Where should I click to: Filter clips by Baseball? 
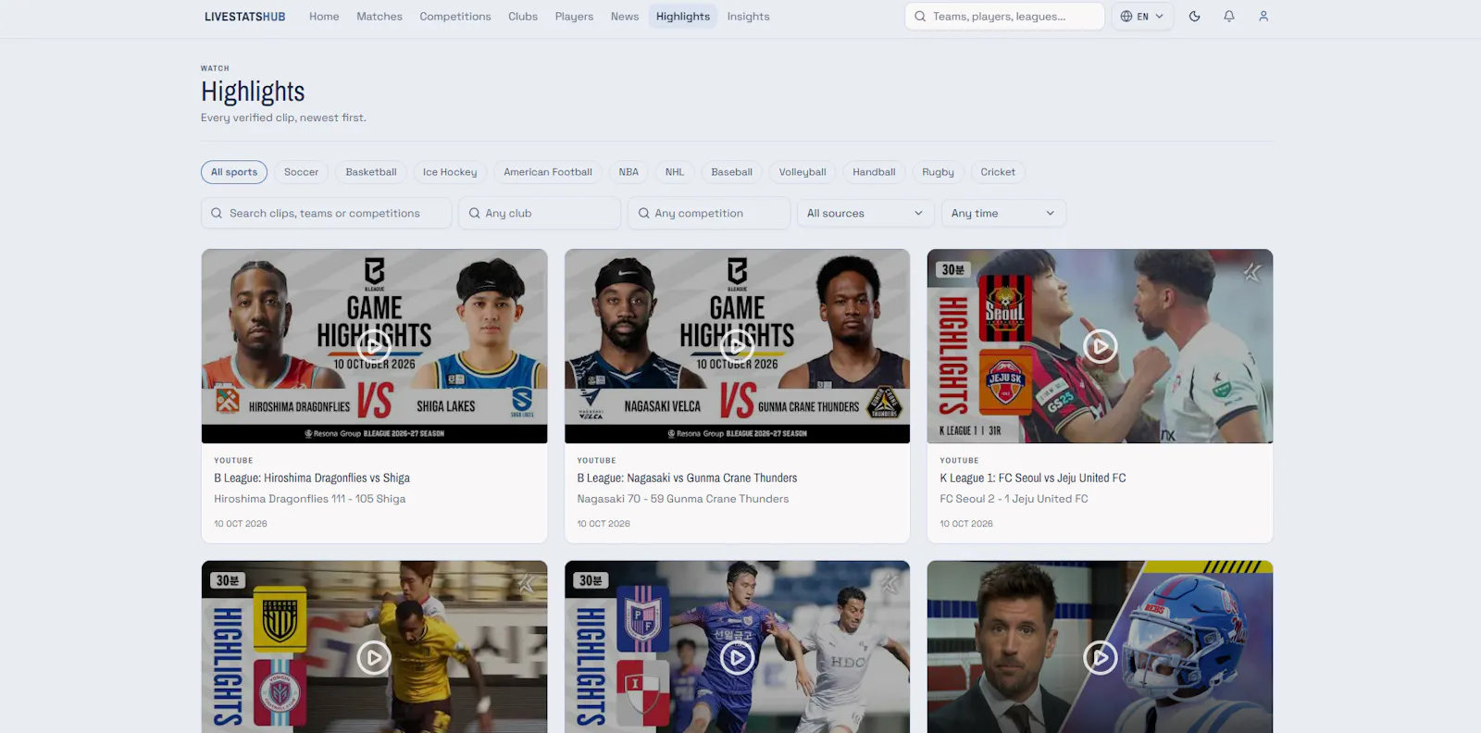point(731,172)
